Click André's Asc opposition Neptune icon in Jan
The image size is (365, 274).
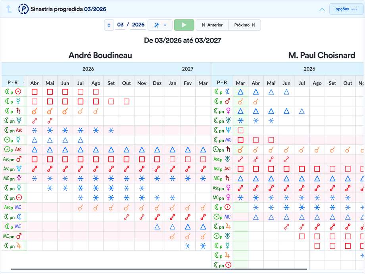pyautogui.click(x=173, y=169)
